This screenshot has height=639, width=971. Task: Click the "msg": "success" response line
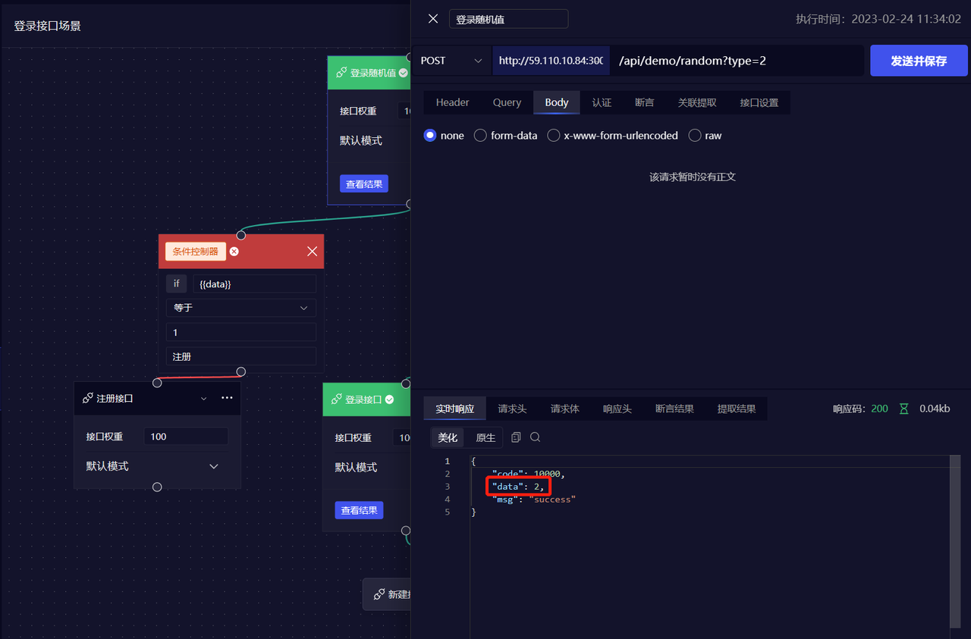pos(534,500)
